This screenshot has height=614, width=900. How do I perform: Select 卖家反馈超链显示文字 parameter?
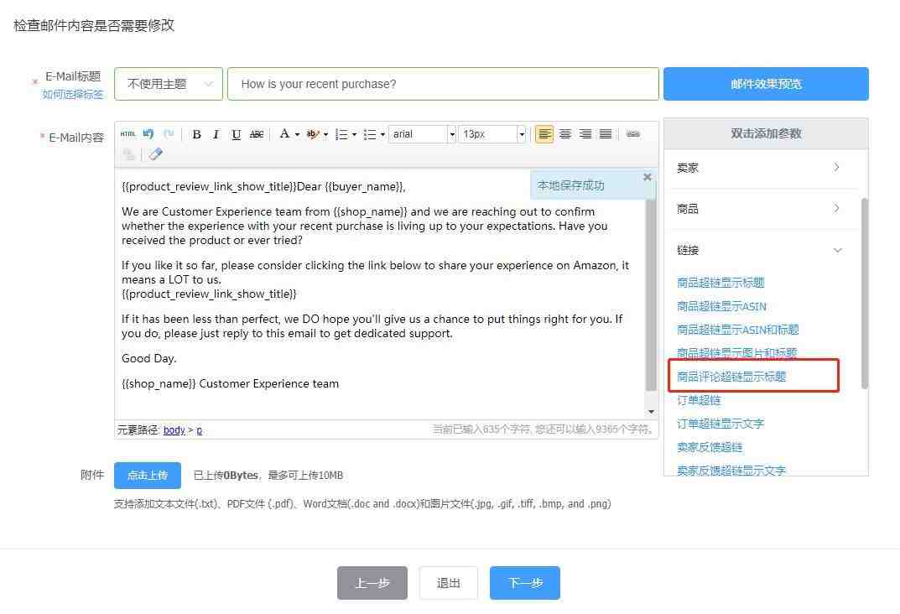point(731,470)
